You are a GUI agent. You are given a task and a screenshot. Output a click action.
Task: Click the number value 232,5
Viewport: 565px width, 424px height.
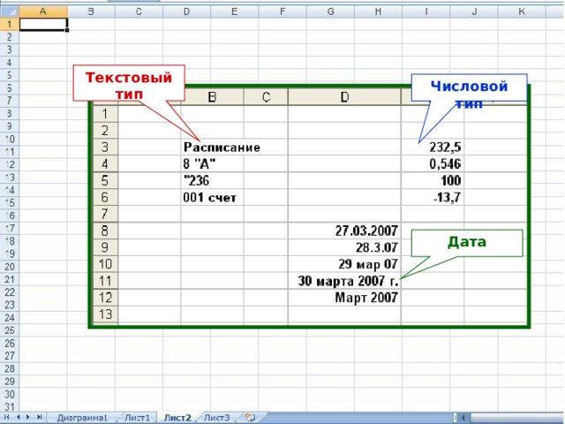pyautogui.click(x=445, y=148)
